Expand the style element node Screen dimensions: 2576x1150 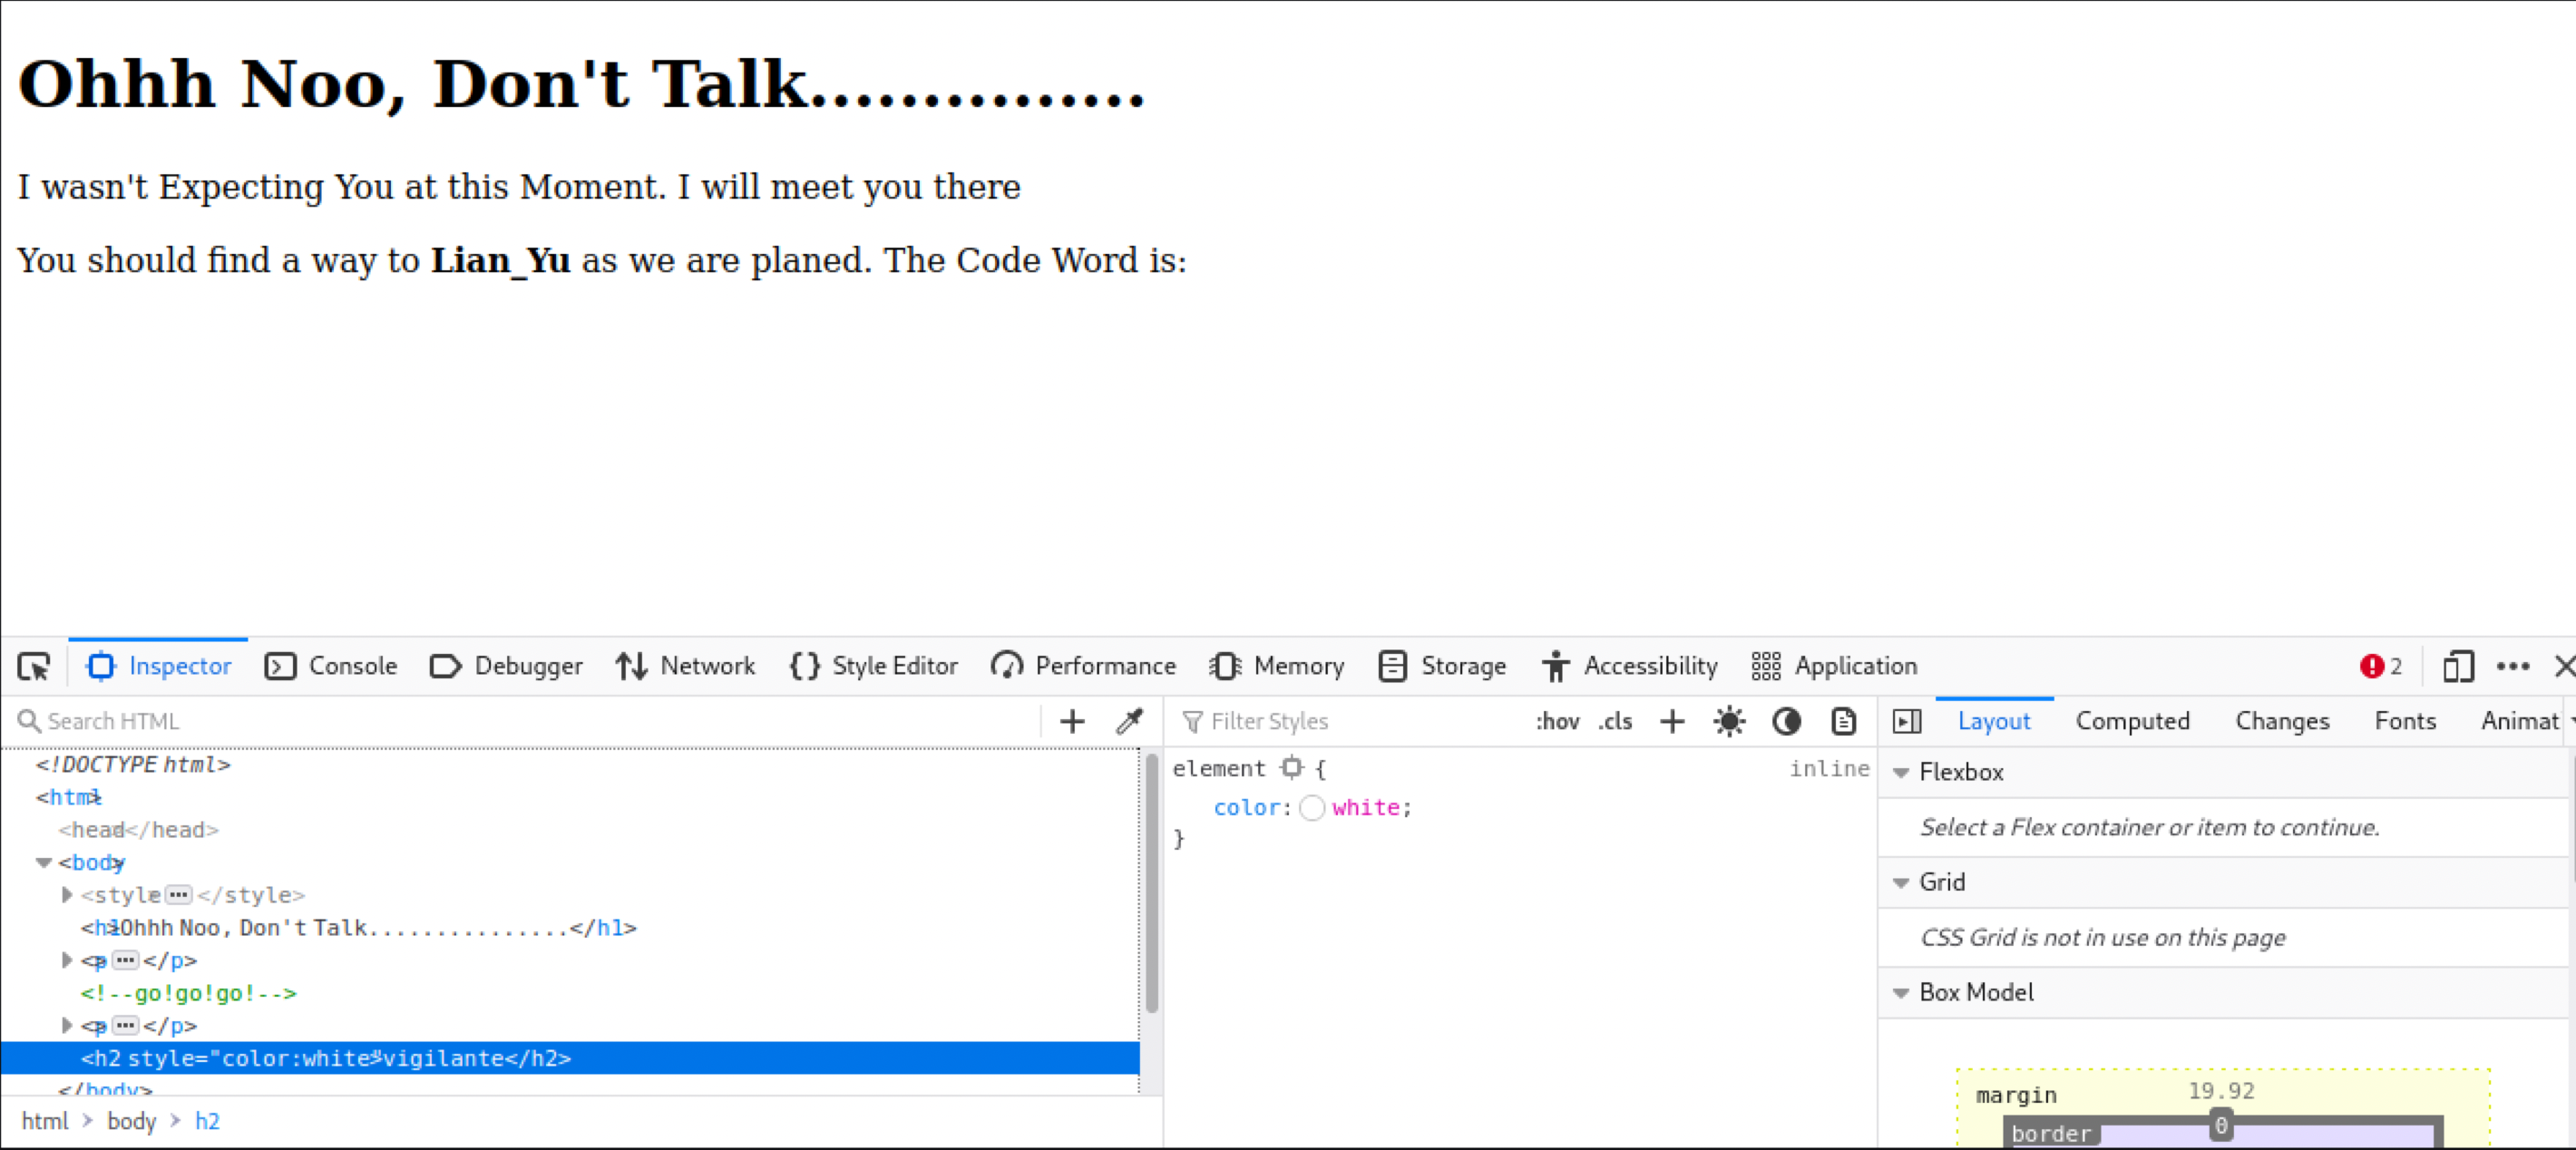[67, 895]
